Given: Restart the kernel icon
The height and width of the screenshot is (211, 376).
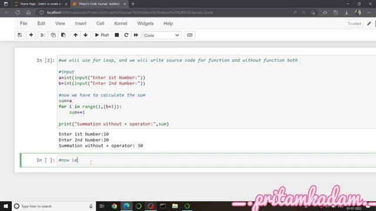Looking at the screenshot, I should [x=126, y=35].
